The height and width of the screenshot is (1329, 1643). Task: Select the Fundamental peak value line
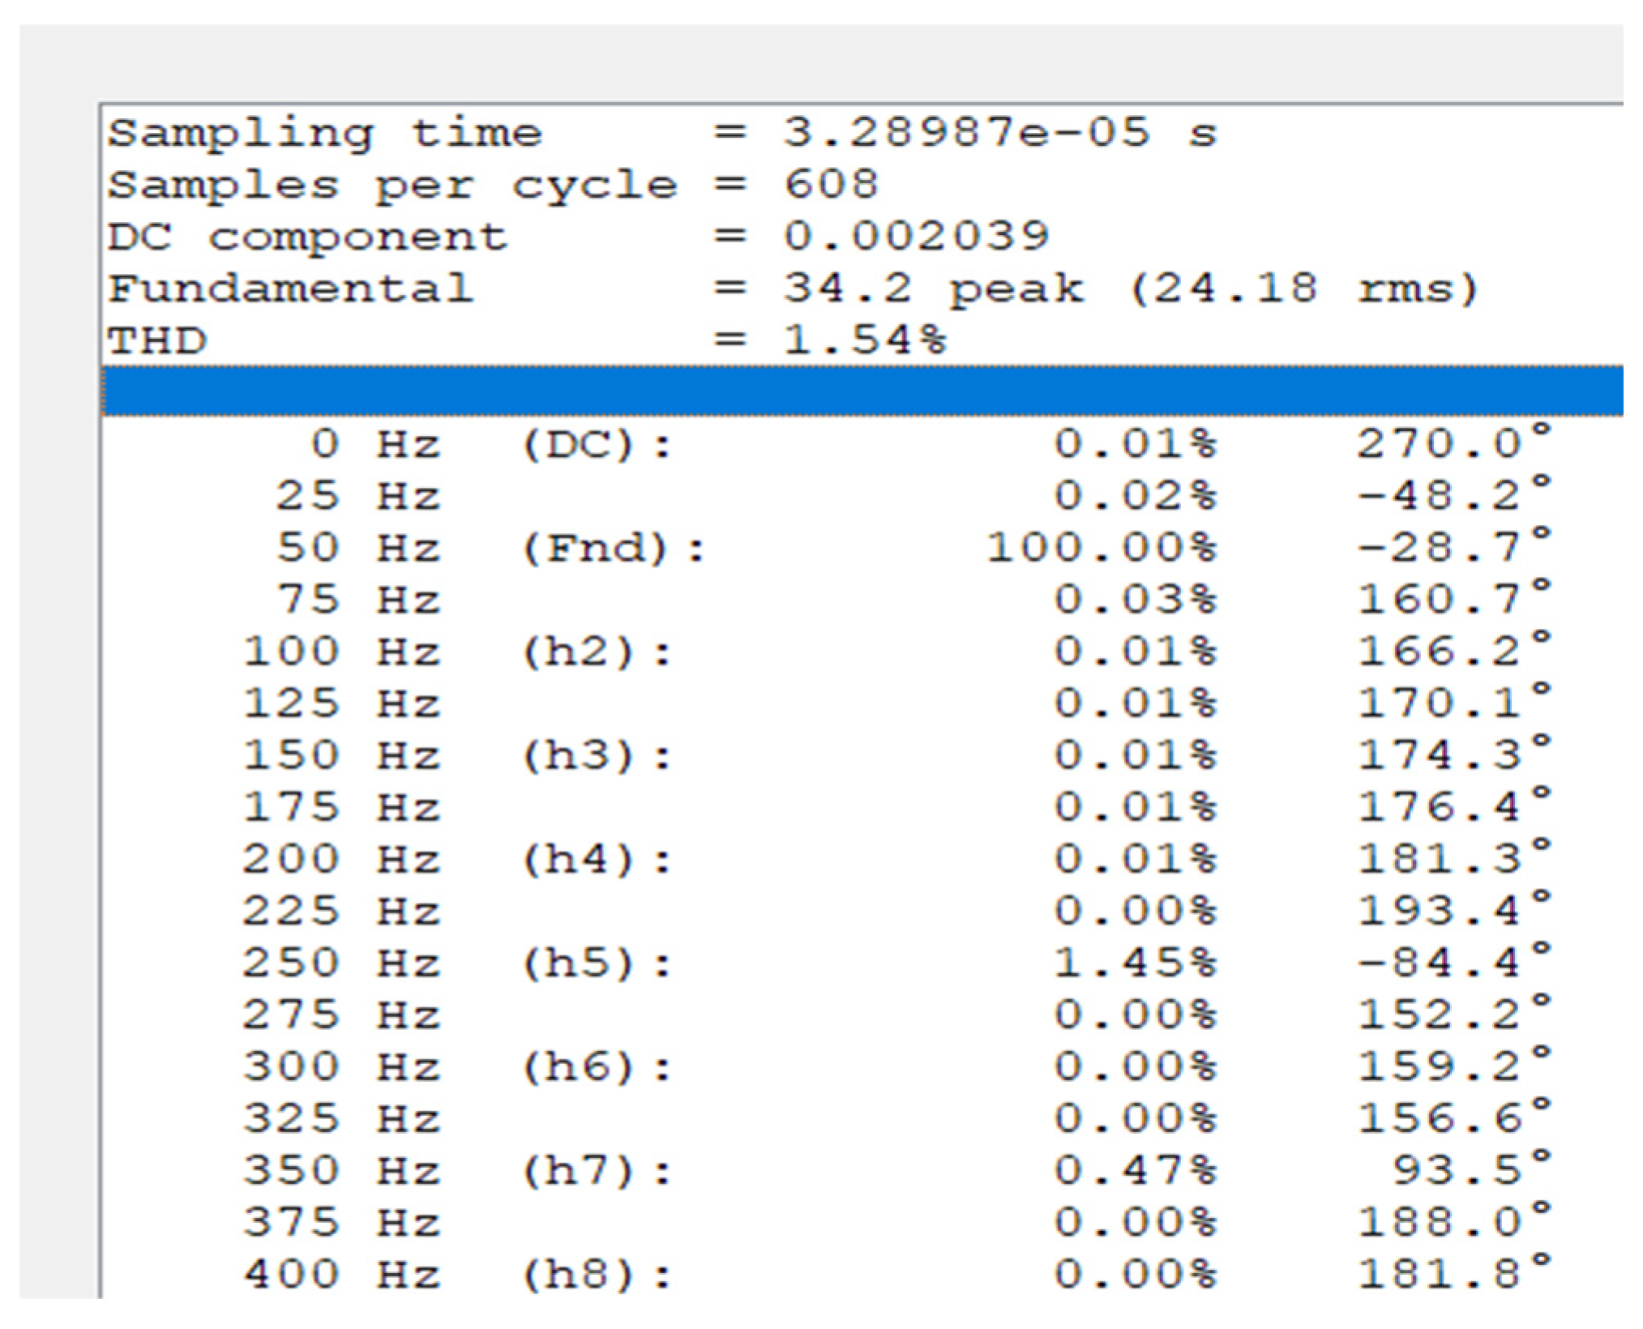click(x=793, y=288)
